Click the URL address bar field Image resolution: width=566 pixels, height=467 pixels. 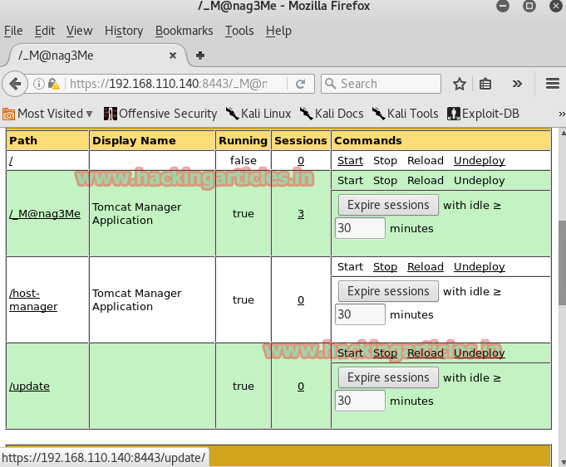click(x=168, y=84)
